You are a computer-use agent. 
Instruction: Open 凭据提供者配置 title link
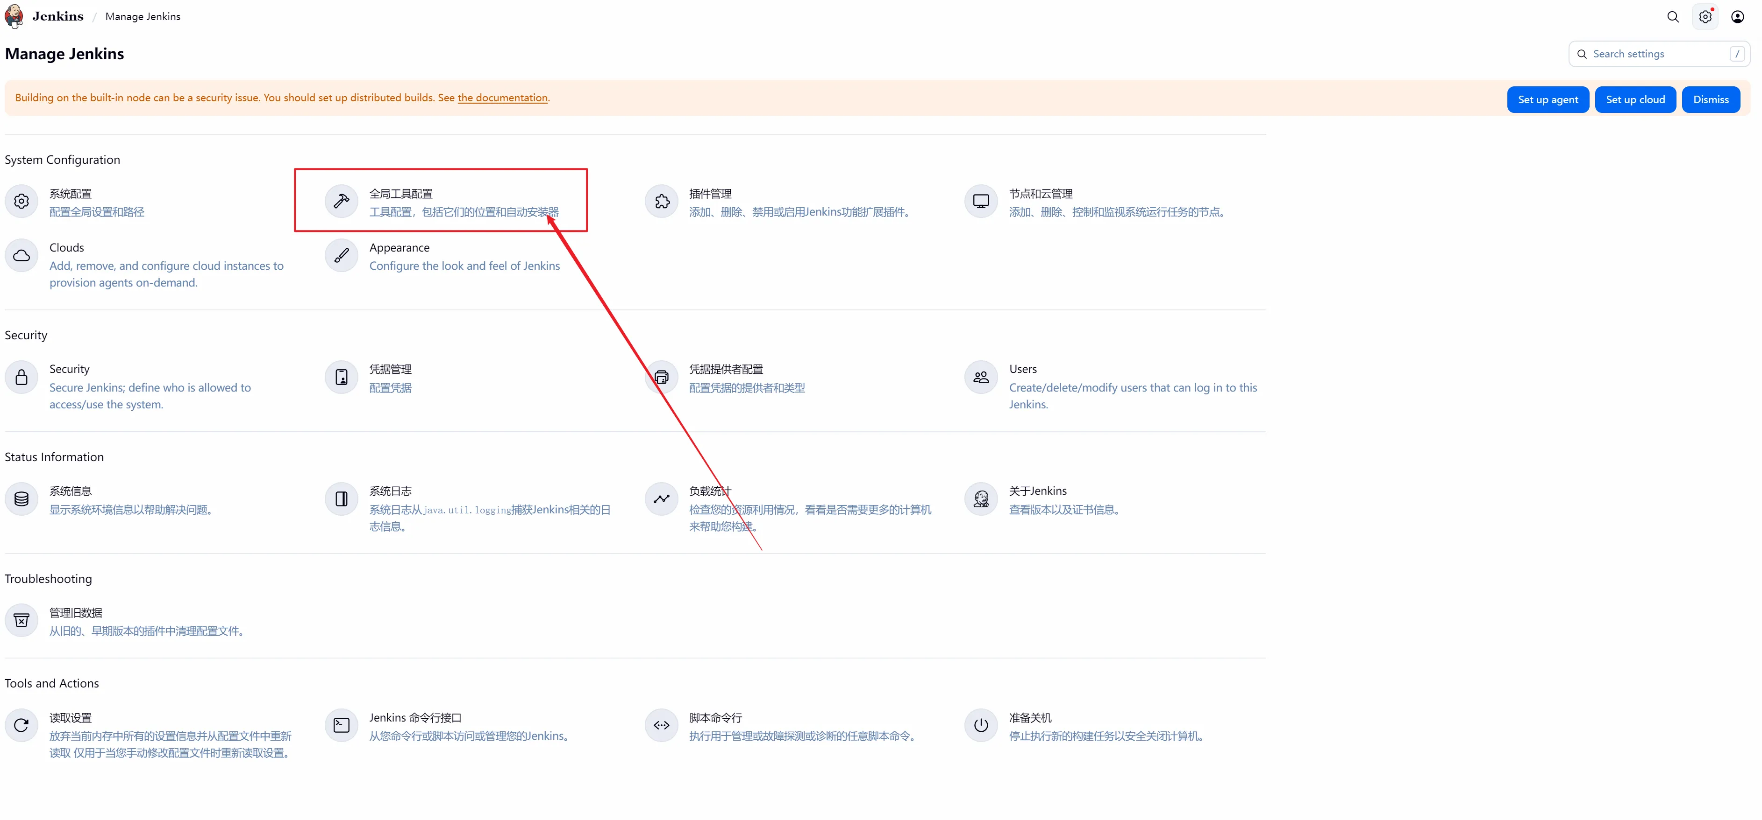point(726,369)
